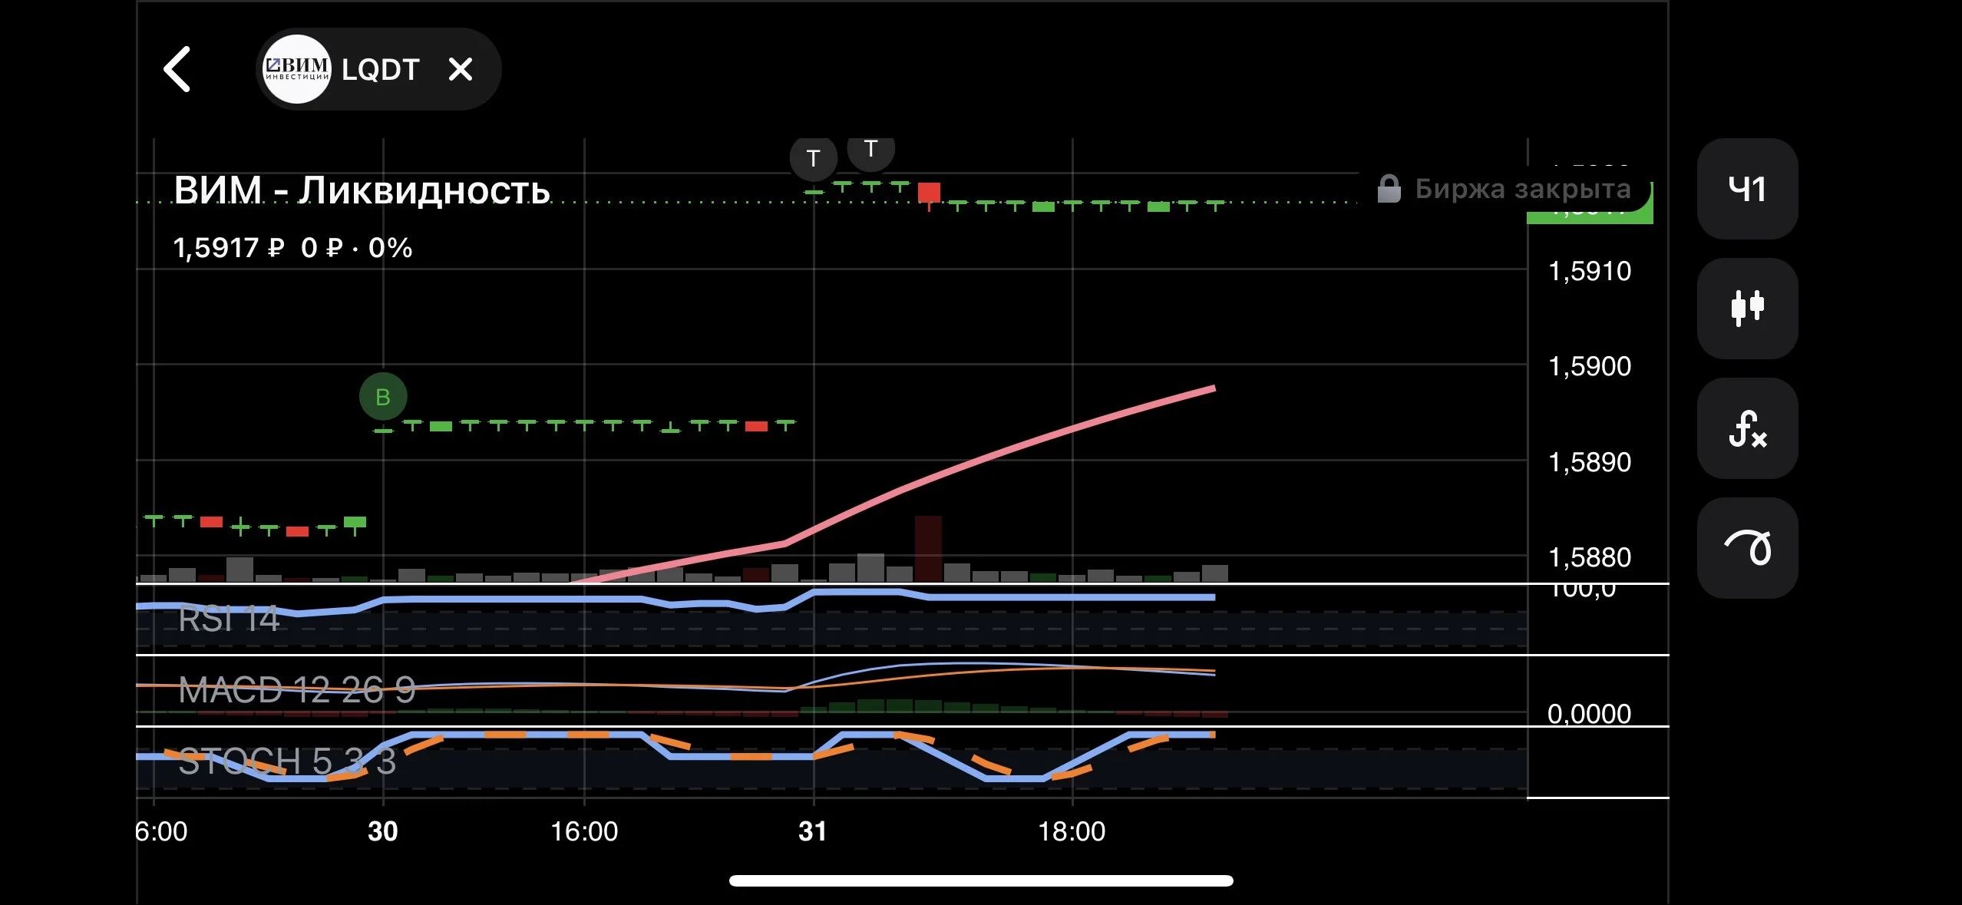Viewport: 1962px width, 905px height.
Task: Tap the large red candle near 31
Action: [929, 193]
